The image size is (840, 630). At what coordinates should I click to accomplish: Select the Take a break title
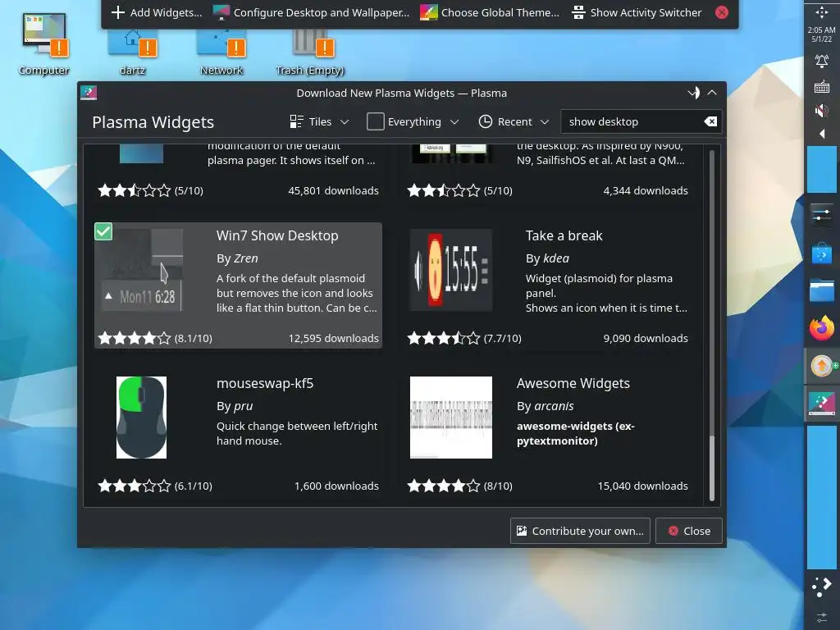point(564,235)
